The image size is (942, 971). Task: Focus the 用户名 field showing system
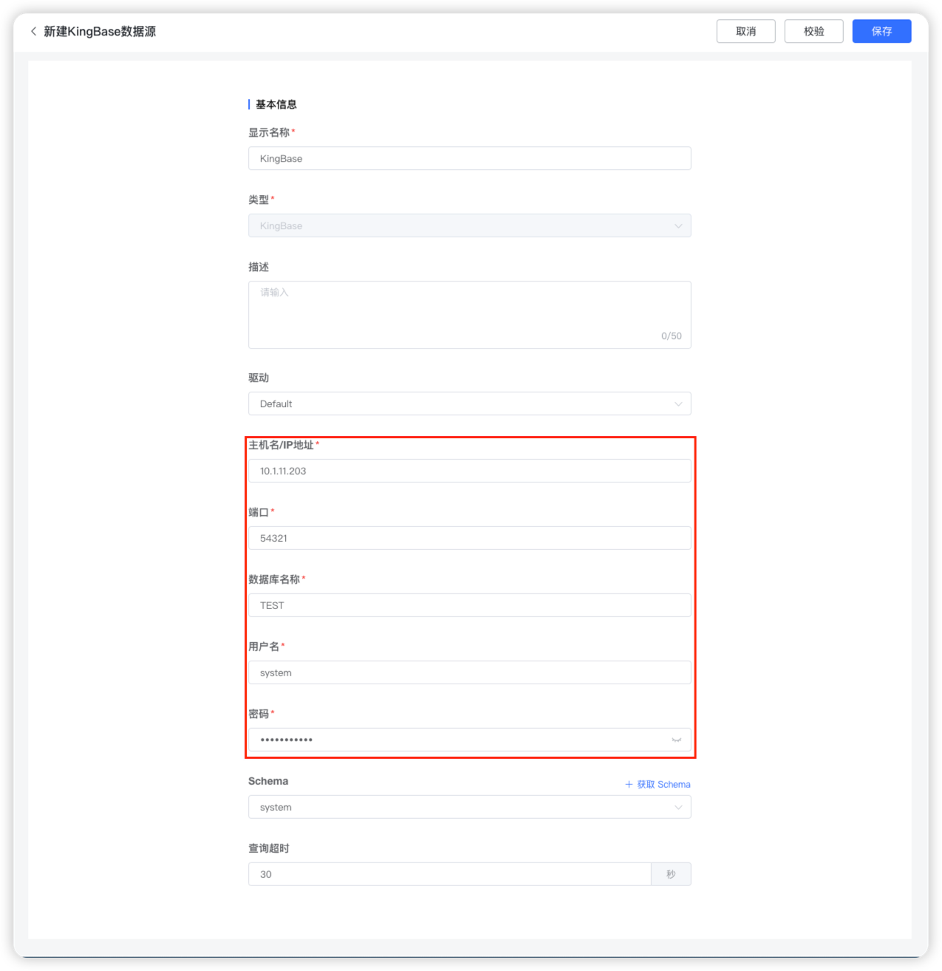click(x=469, y=672)
